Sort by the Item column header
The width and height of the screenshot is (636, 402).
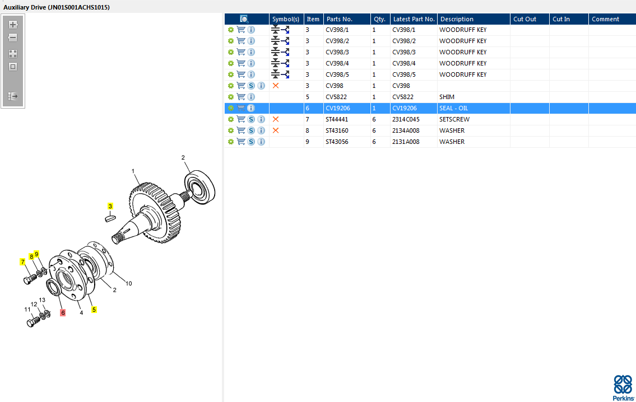point(314,19)
